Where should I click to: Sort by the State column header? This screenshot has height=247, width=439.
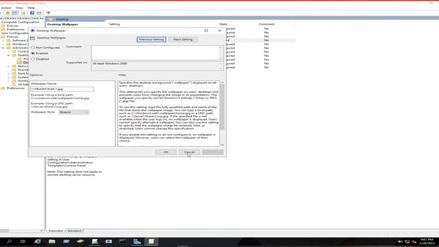click(x=223, y=24)
